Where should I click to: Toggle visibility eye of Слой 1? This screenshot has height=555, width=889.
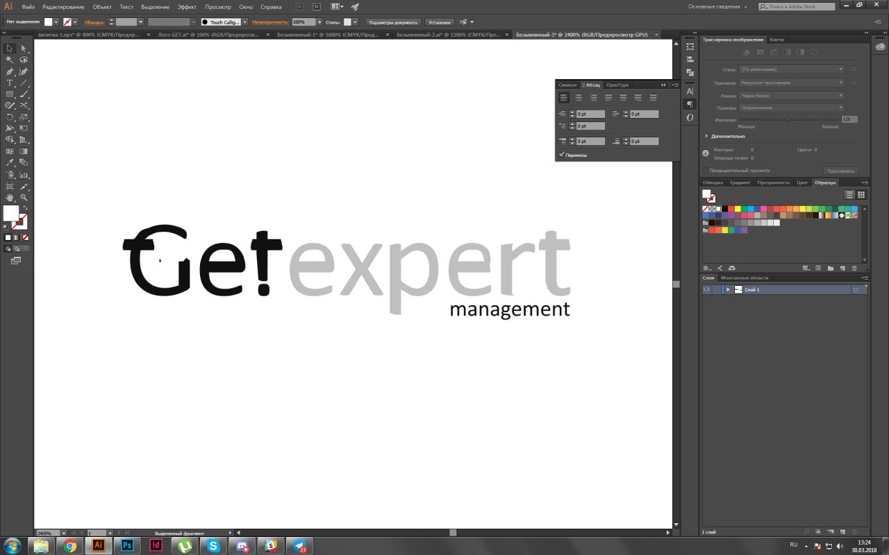(706, 289)
